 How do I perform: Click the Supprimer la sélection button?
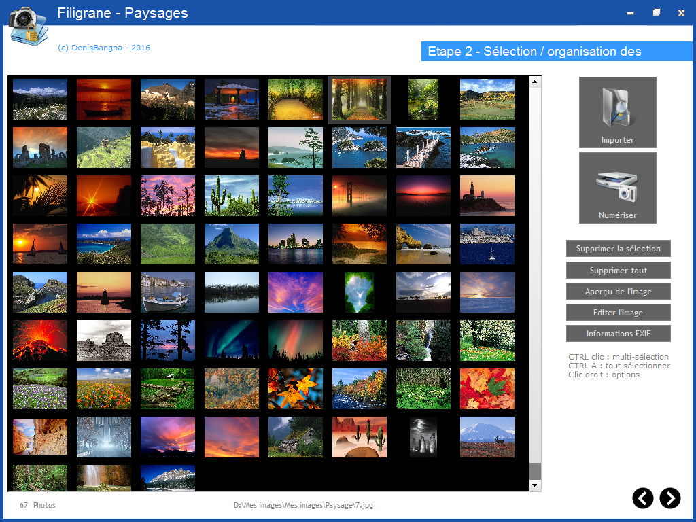(x=618, y=249)
